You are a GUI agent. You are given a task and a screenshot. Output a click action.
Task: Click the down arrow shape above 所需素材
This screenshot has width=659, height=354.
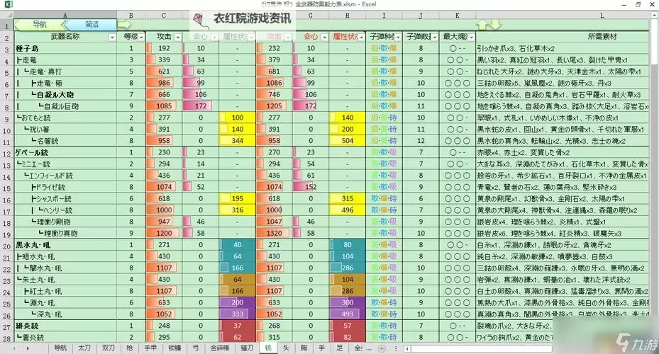click(x=496, y=25)
